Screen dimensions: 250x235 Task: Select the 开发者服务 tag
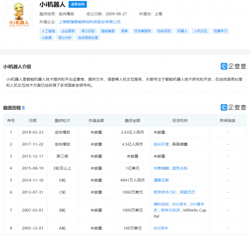pyautogui.click(x=142, y=31)
